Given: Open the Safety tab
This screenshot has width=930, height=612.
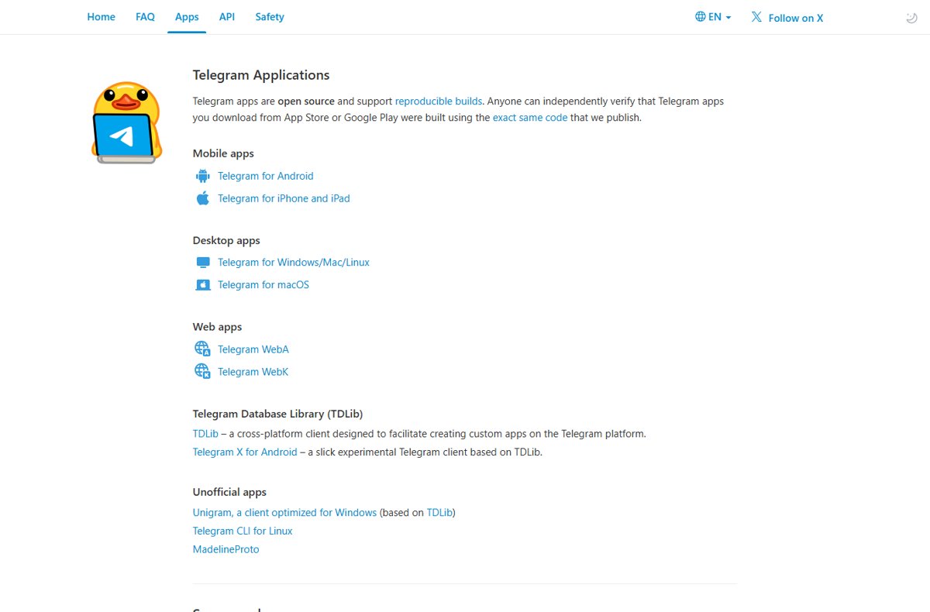Looking at the screenshot, I should coord(270,16).
